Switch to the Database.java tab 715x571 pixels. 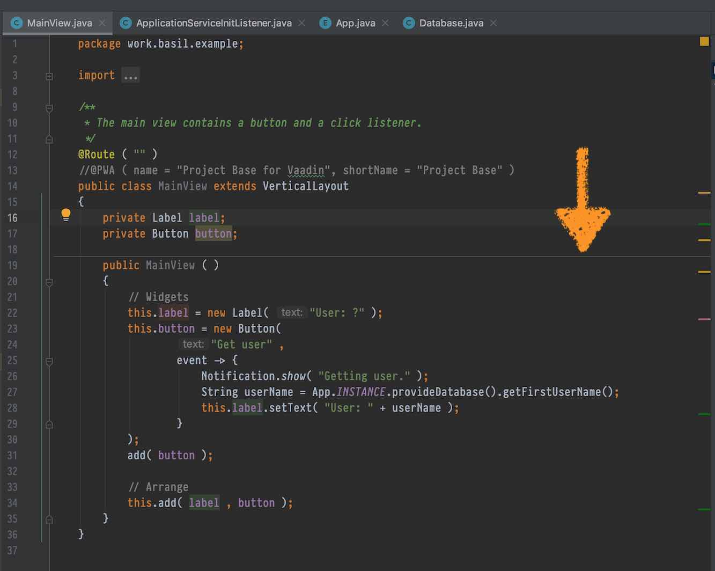pos(451,23)
